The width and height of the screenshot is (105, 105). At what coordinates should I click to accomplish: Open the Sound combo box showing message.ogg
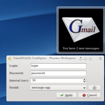pos(58,88)
